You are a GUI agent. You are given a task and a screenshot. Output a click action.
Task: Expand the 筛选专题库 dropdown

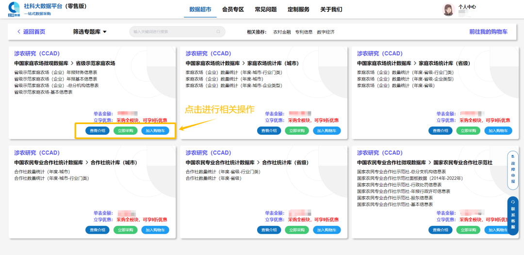90,32
